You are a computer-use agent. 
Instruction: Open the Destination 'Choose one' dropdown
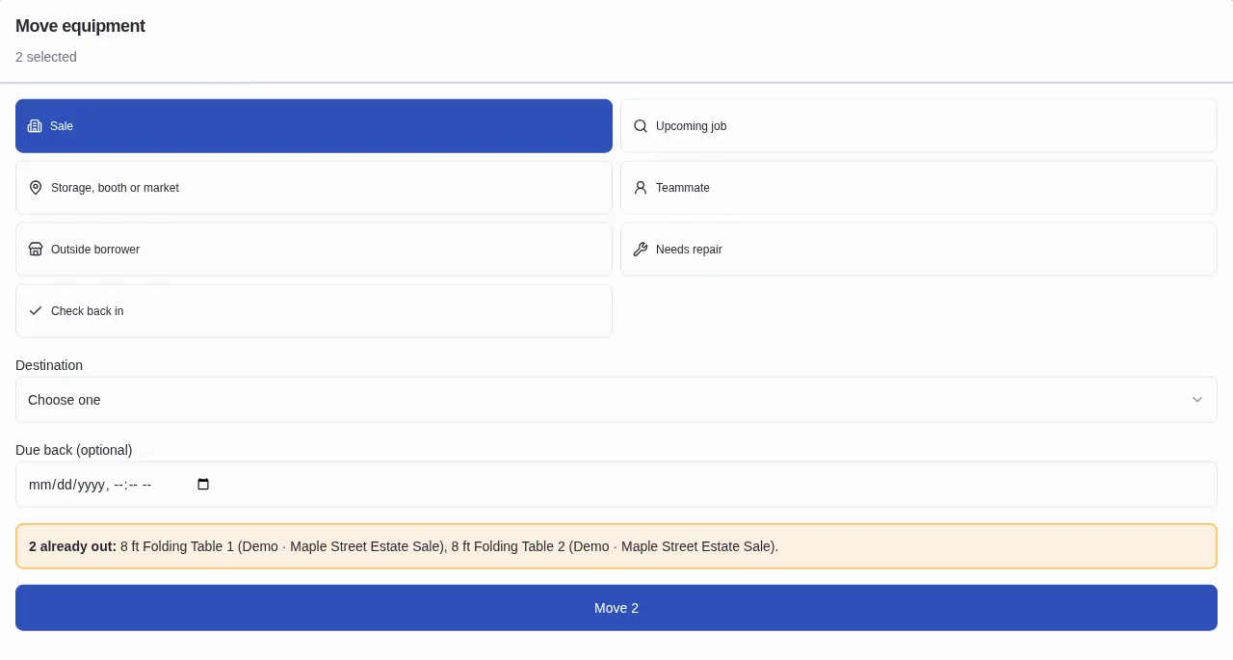[616, 400]
